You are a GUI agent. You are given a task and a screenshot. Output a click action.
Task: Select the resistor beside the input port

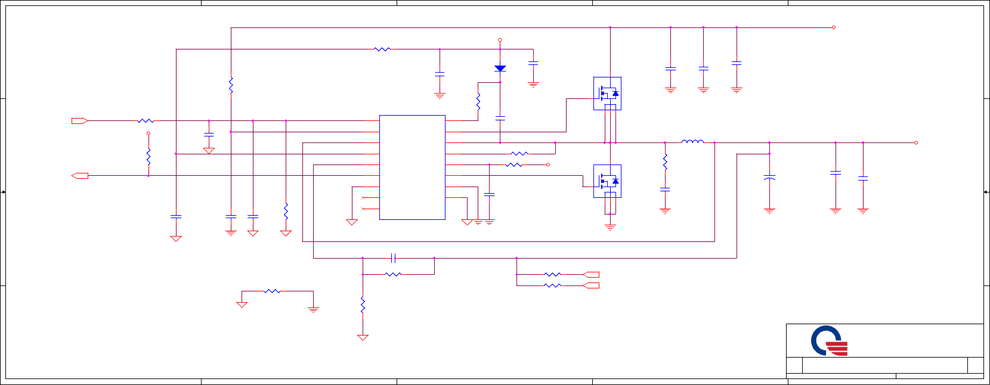(146, 121)
